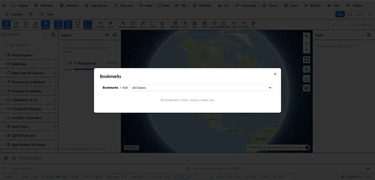This screenshot has height=180, width=375.
Task: Toggle Background layer visibility eye
Action: click(x=70, y=63)
